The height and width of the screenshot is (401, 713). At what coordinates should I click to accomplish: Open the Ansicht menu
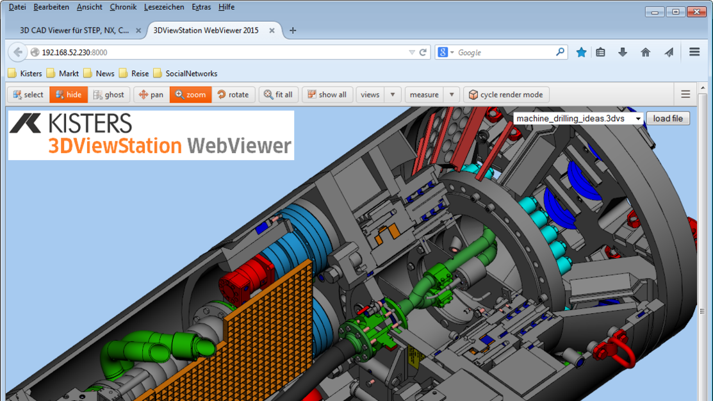pos(89,7)
